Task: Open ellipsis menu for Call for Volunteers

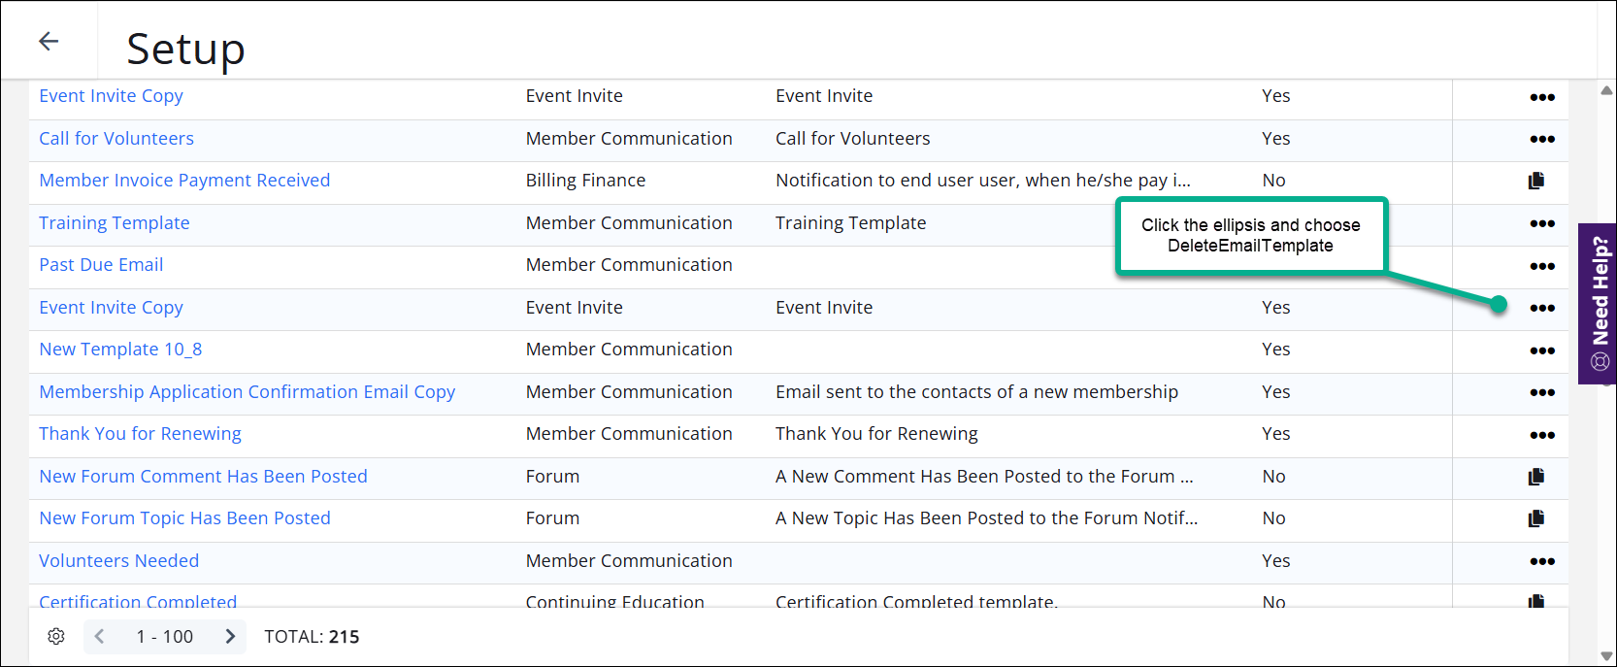Action: pos(1542,139)
